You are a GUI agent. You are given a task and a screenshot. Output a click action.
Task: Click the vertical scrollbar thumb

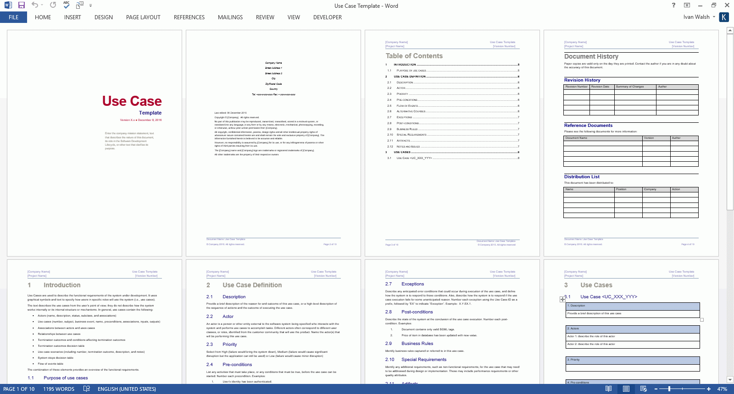730,121
